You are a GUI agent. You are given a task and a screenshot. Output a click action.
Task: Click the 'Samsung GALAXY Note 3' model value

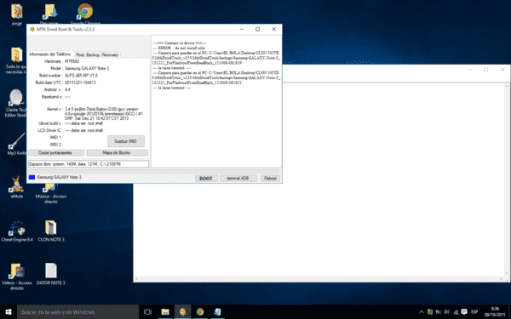point(87,68)
